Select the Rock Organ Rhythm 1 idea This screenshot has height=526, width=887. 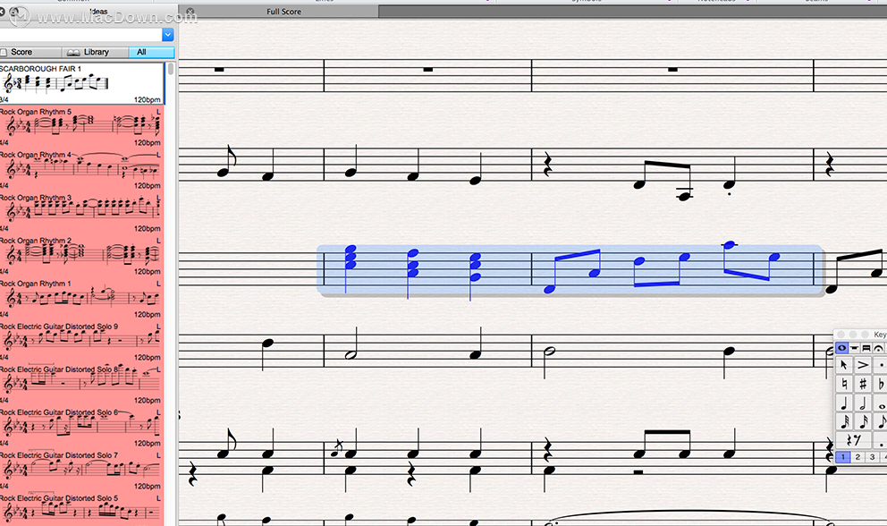tap(81, 299)
